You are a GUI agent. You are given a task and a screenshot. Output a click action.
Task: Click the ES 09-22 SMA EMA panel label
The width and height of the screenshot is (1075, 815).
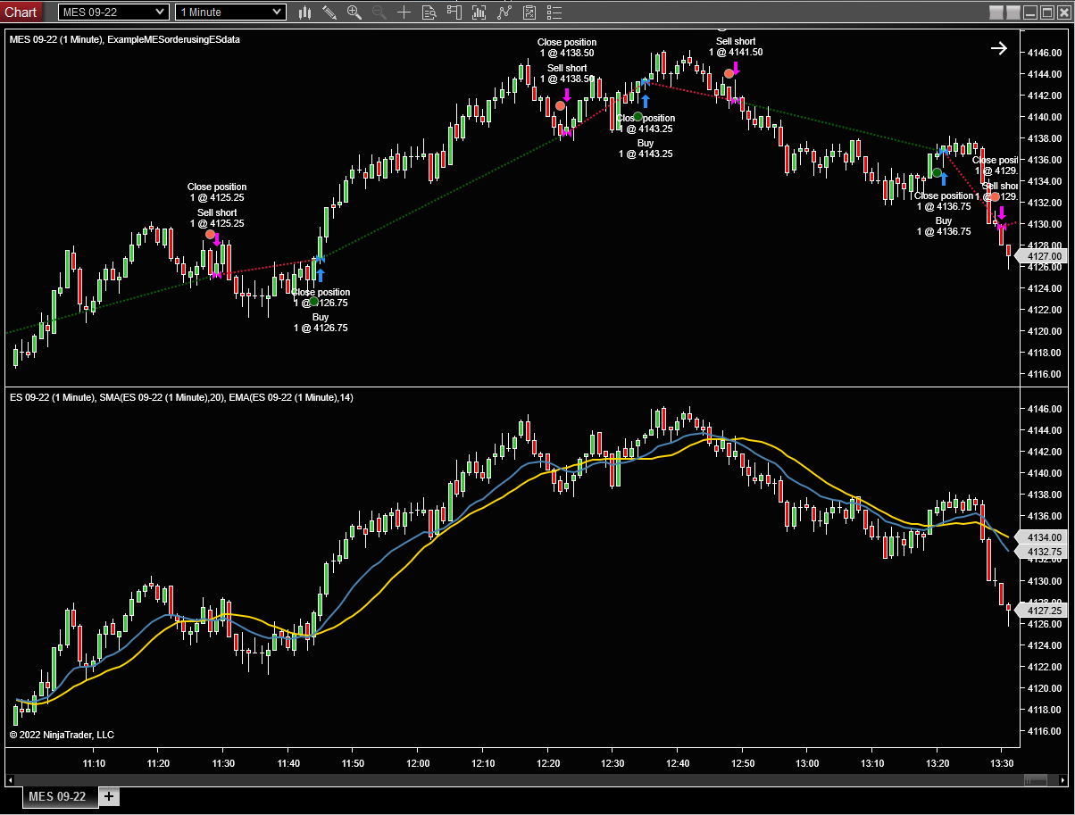click(180, 396)
